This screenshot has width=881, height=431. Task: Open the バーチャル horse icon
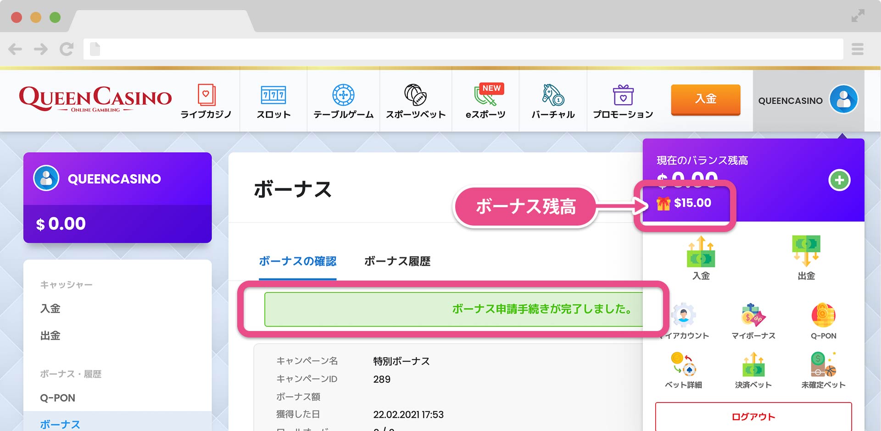[x=553, y=95]
